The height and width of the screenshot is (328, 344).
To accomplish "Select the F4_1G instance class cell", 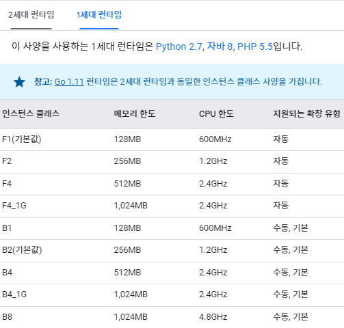I will (x=14, y=206).
